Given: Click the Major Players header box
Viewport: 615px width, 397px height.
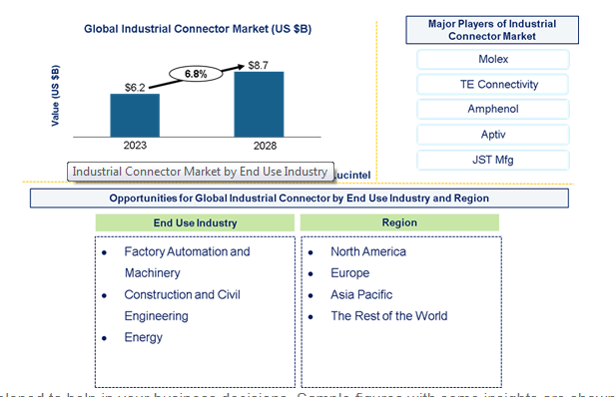Looking at the screenshot, I should click(492, 30).
